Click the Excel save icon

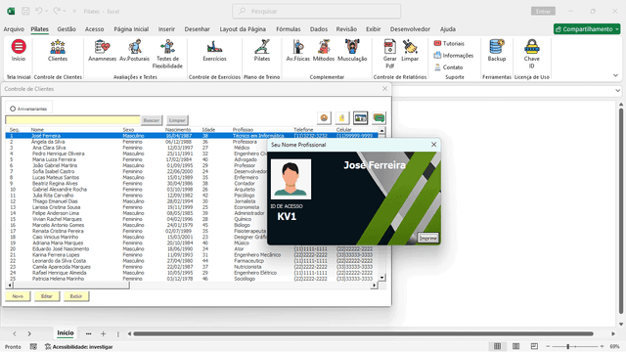(x=25, y=11)
